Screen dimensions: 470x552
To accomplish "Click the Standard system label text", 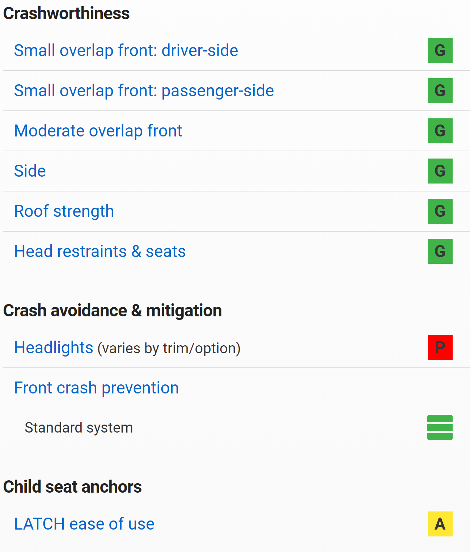I will (79, 427).
